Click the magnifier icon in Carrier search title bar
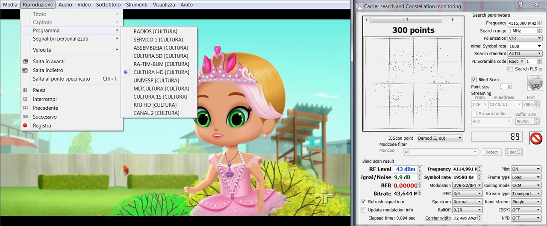 (359, 6)
